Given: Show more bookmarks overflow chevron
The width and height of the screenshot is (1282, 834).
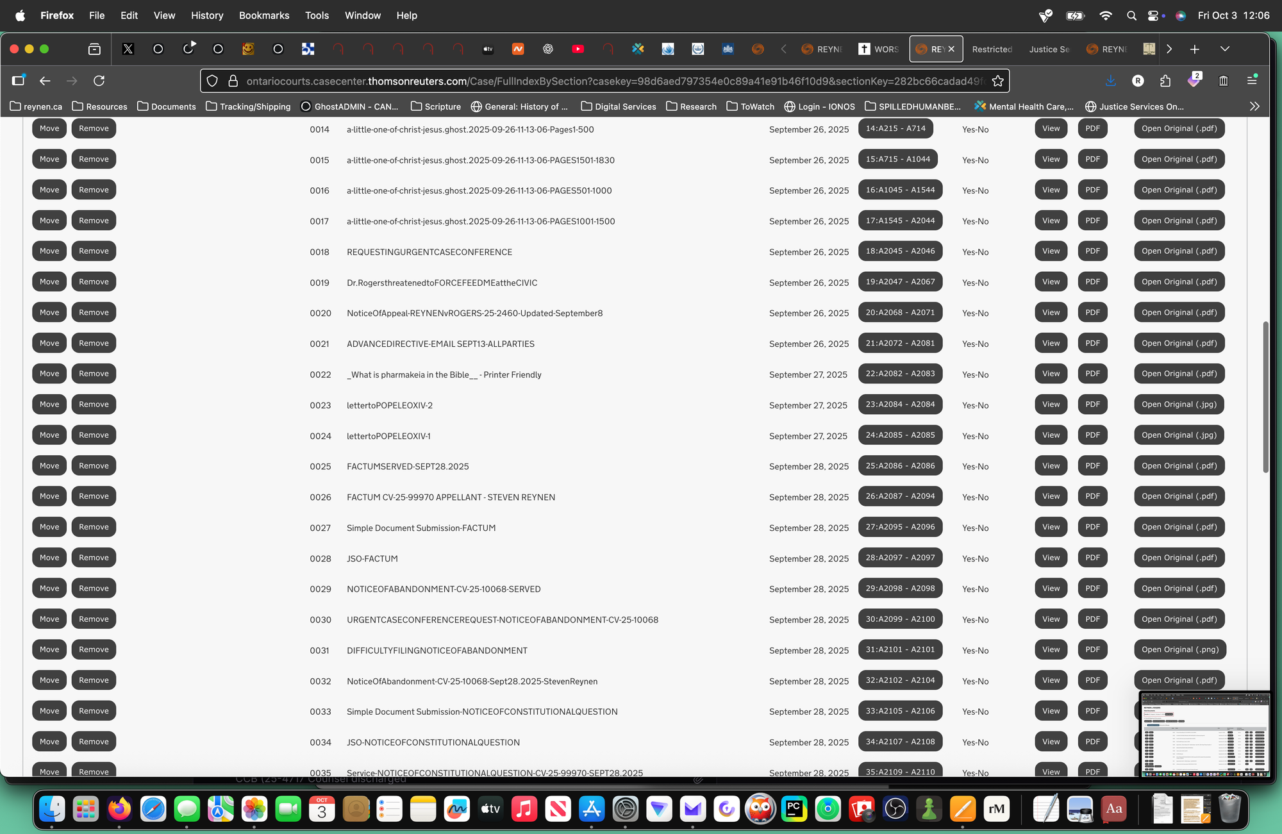Looking at the screenshot, I should pyautogui.click(x=1254, y=106).
